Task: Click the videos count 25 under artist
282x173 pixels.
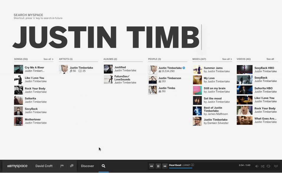Action: point(82,71)
